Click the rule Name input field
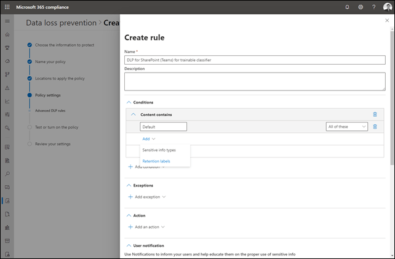Screen dimensions: 395x259 click(255, 60)
